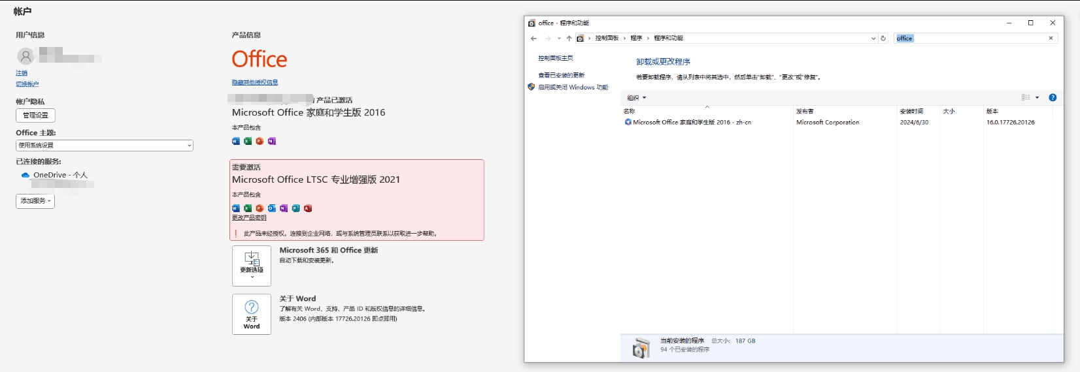Open 查看已安装的更新 link

(562, 75)
